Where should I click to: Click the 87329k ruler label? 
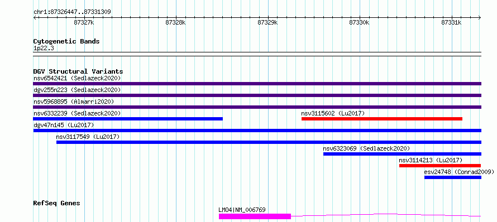268,22
